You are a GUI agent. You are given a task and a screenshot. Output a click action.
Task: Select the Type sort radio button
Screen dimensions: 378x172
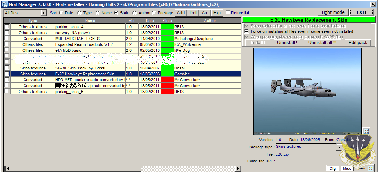pos(79,13)
